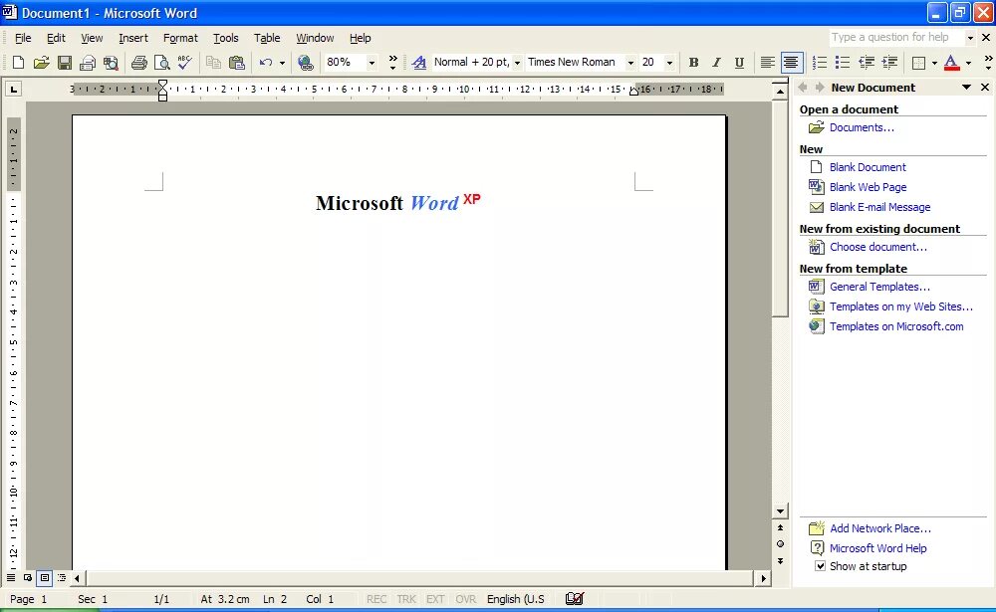The width and height of the screenshot is (996, 612).
Task: Click the Decrease Indent icon
Action: (x=866, y=63)
